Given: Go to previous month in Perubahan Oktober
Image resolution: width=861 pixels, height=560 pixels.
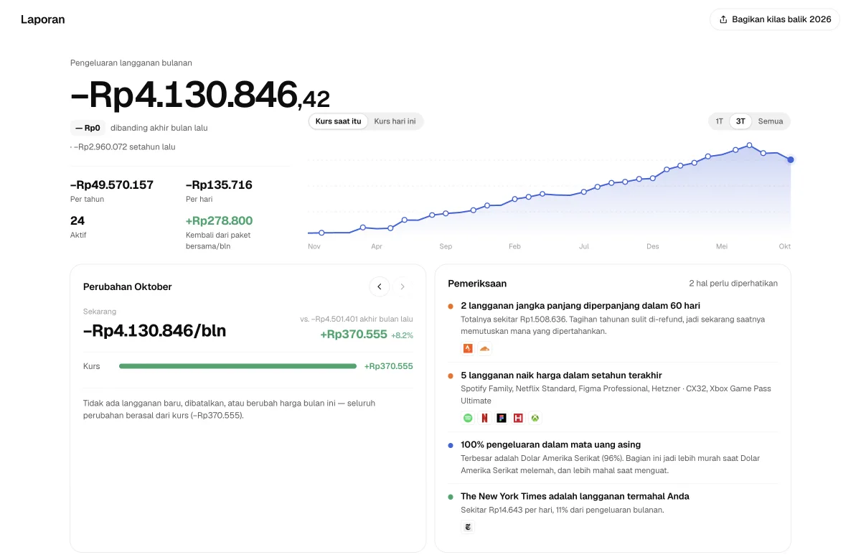Looking at the screenshot, I should pyautogui.click(x=380, y=286).
